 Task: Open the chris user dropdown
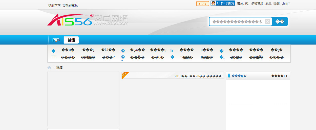[286, 4]
